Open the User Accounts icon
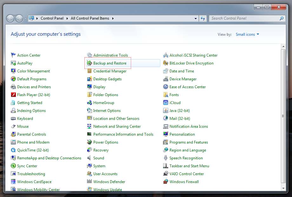 tap(90, 174)
